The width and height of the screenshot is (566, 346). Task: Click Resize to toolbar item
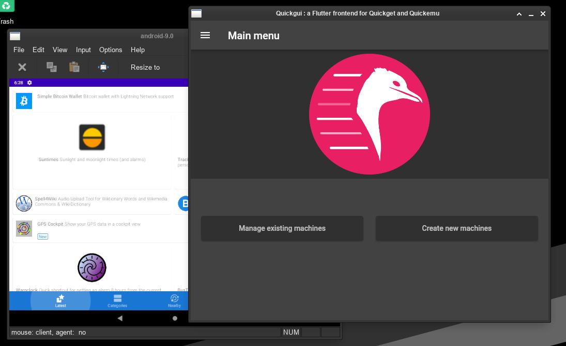[x=145, y=68]
